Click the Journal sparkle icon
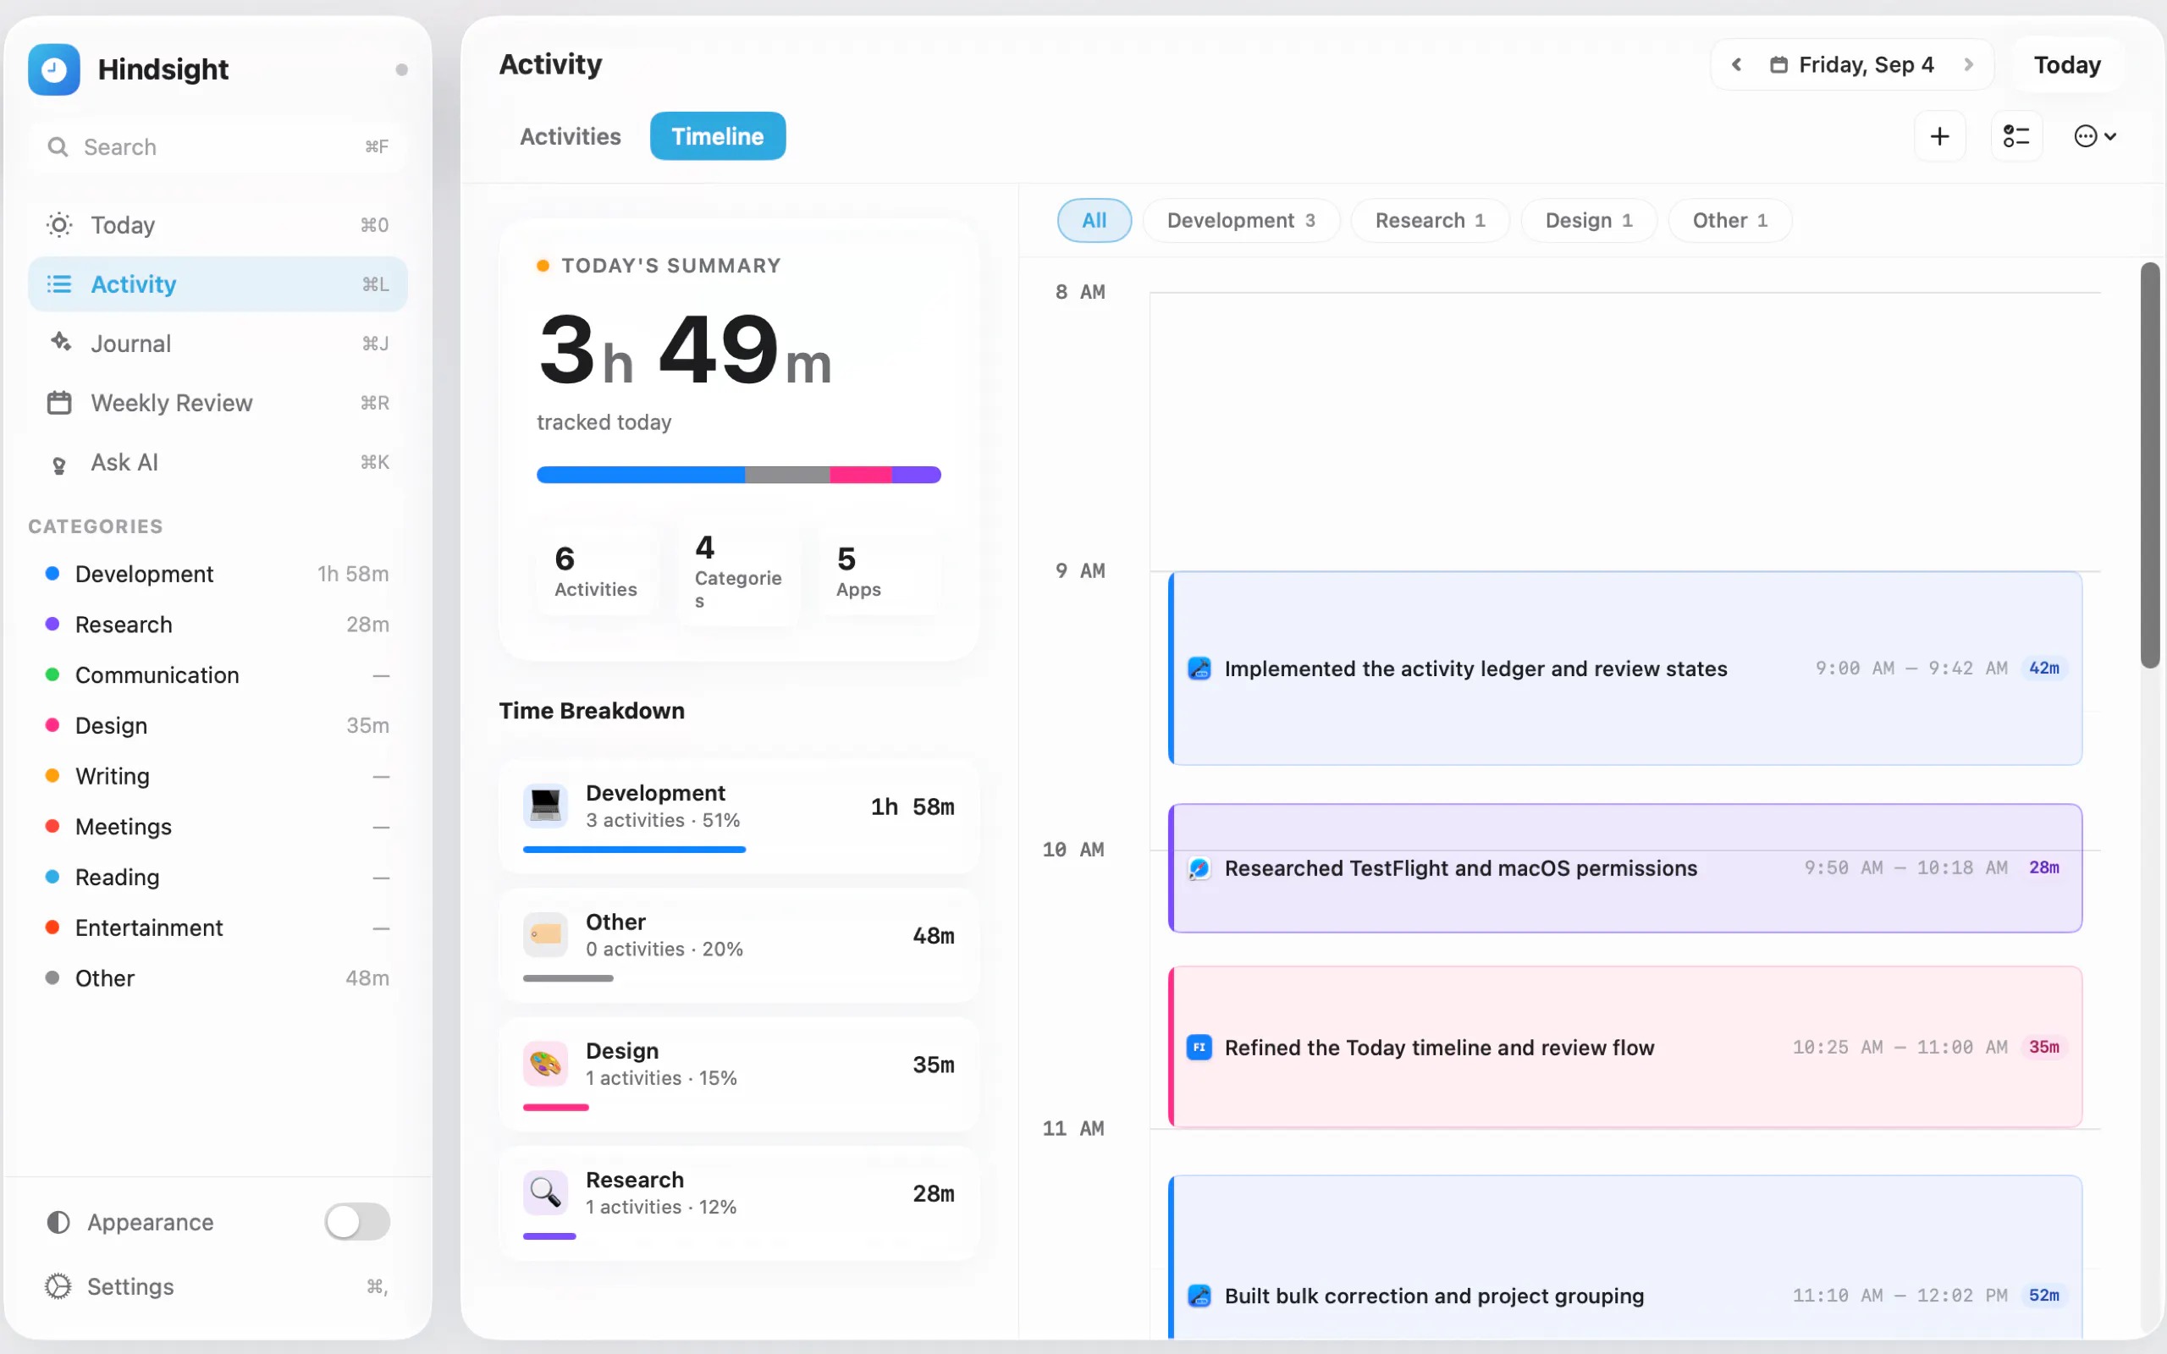The width and height of the screenshot is (2167, 1354). pyautogui.click(x=60, y=343)
